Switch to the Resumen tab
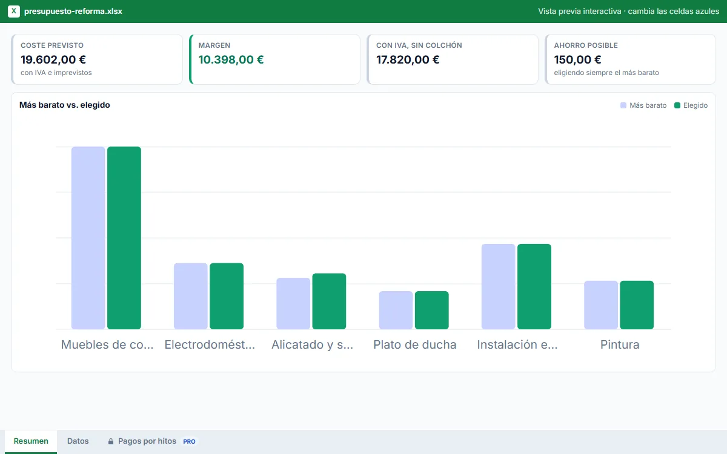 pyautogui.click(x=31, y=441)
